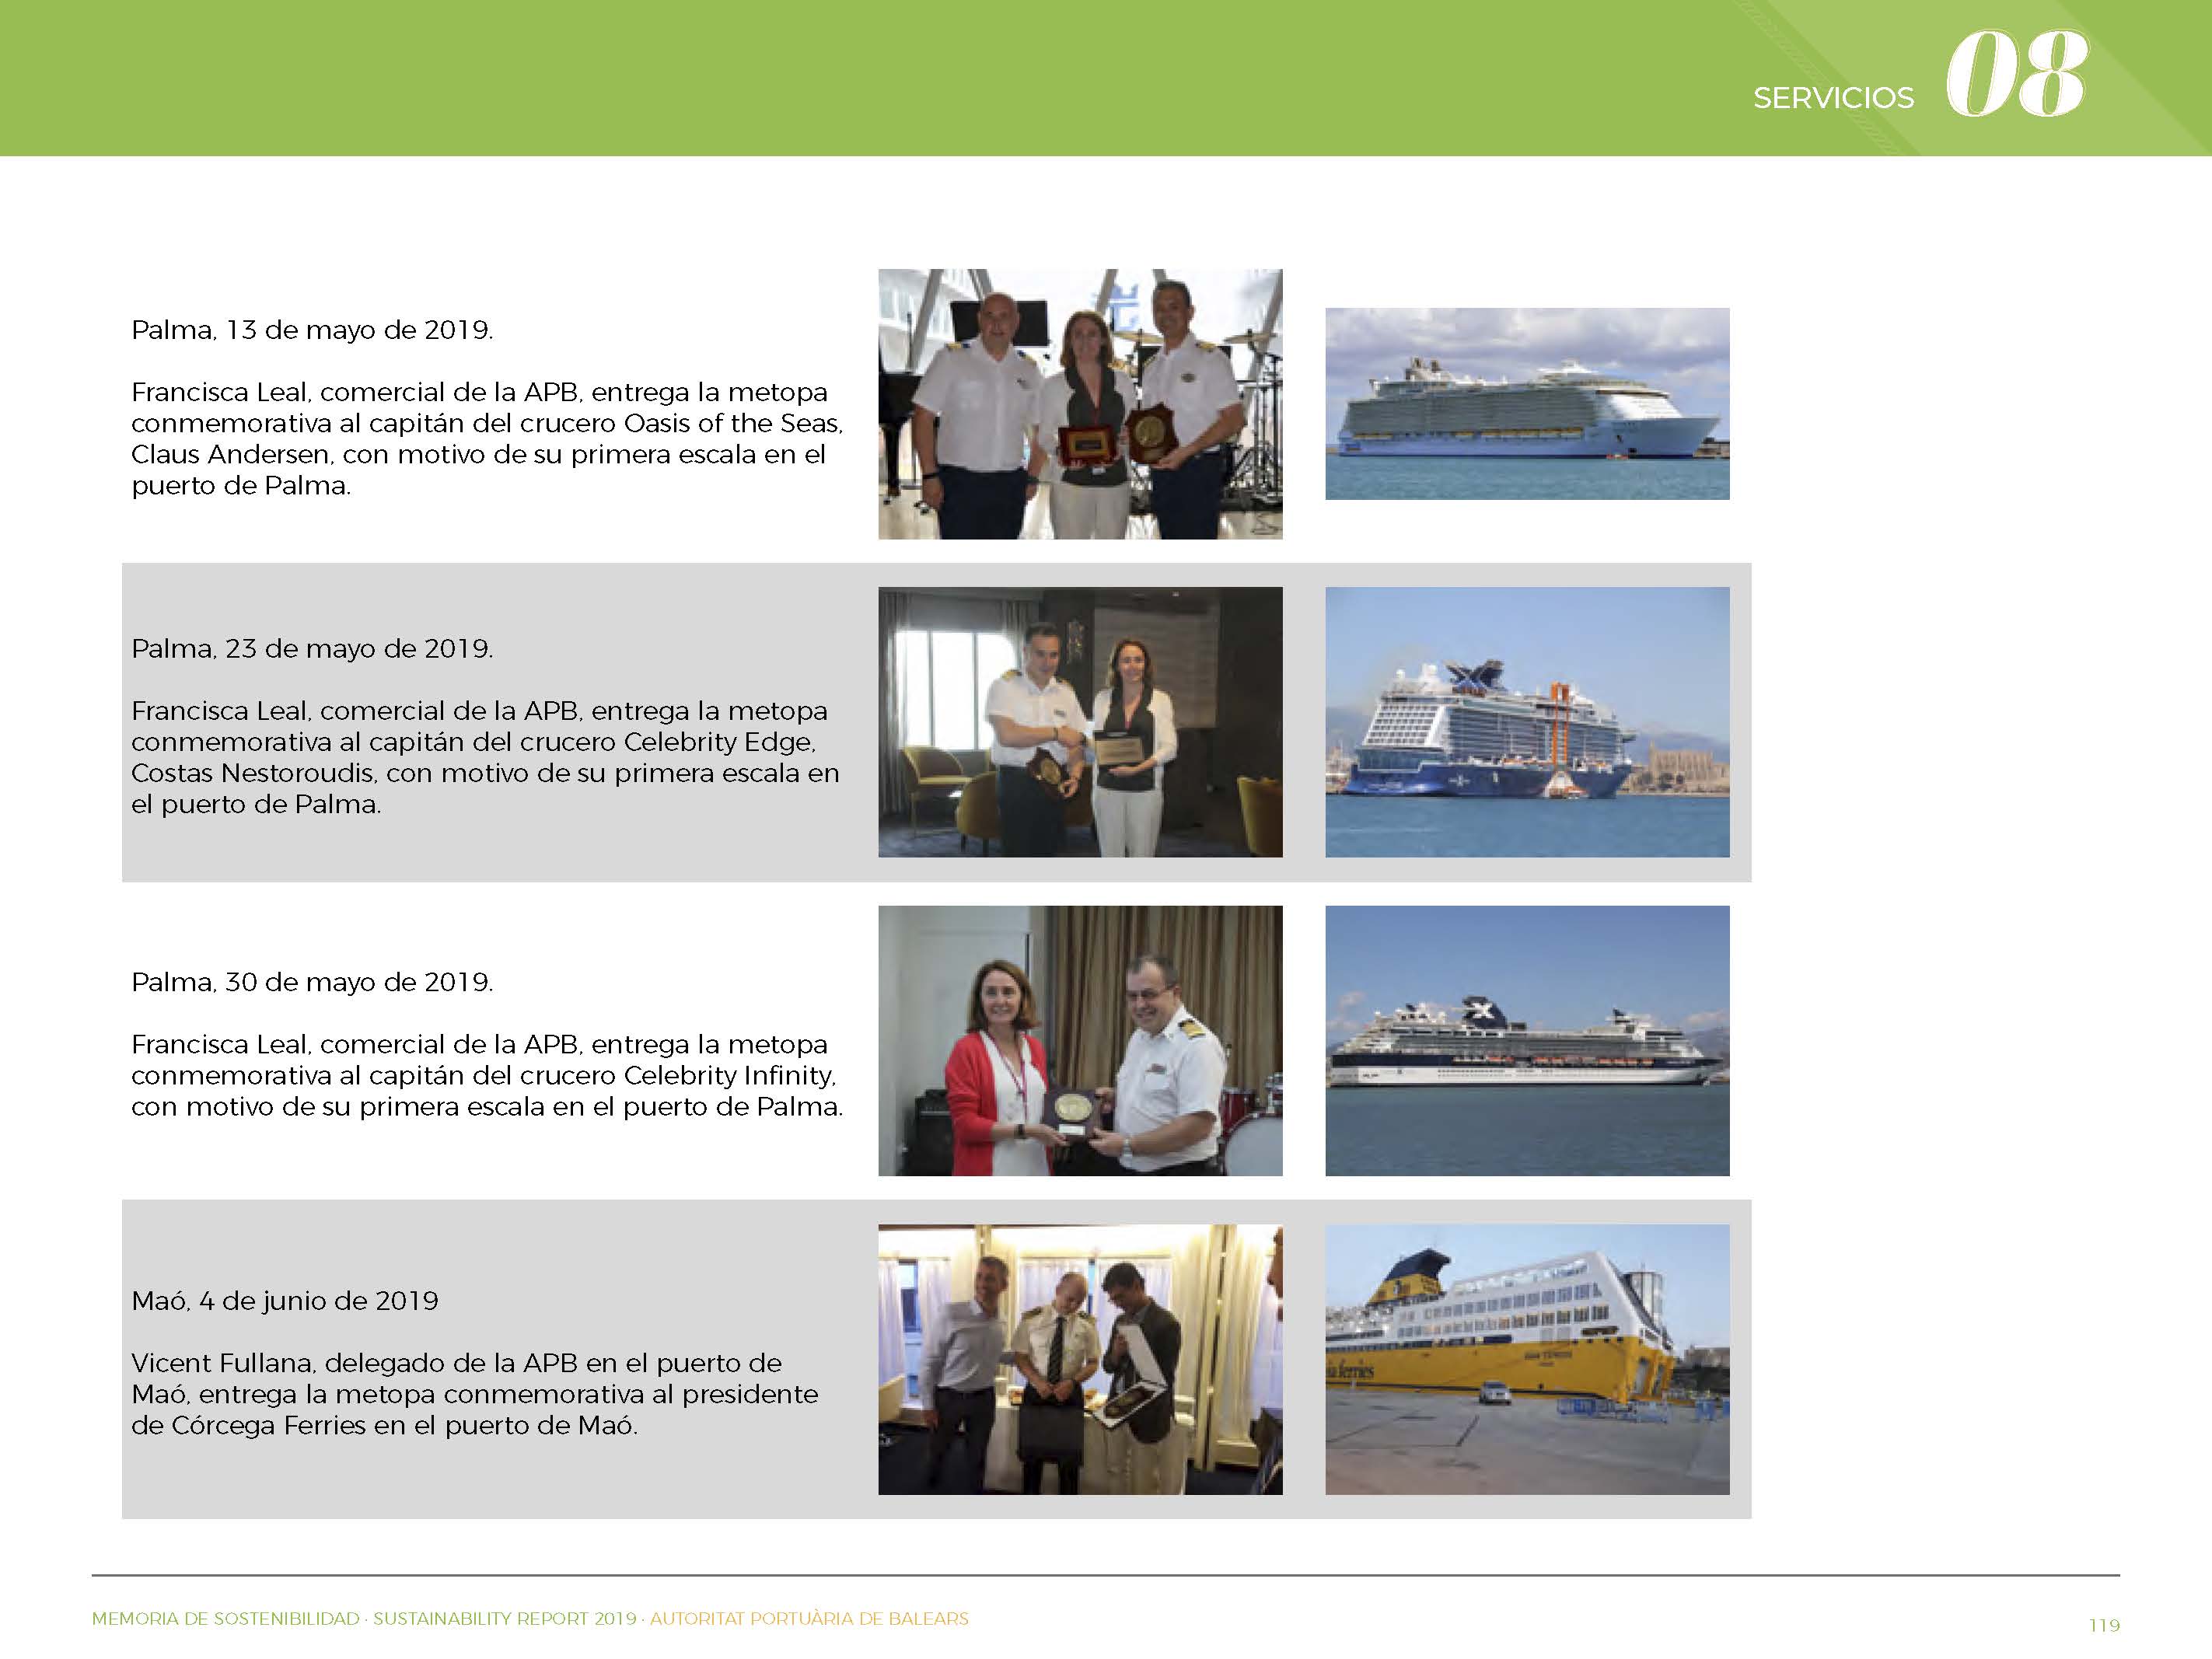Open the Celebrity Infinity ship photo

click(x=1527, y=1041)
